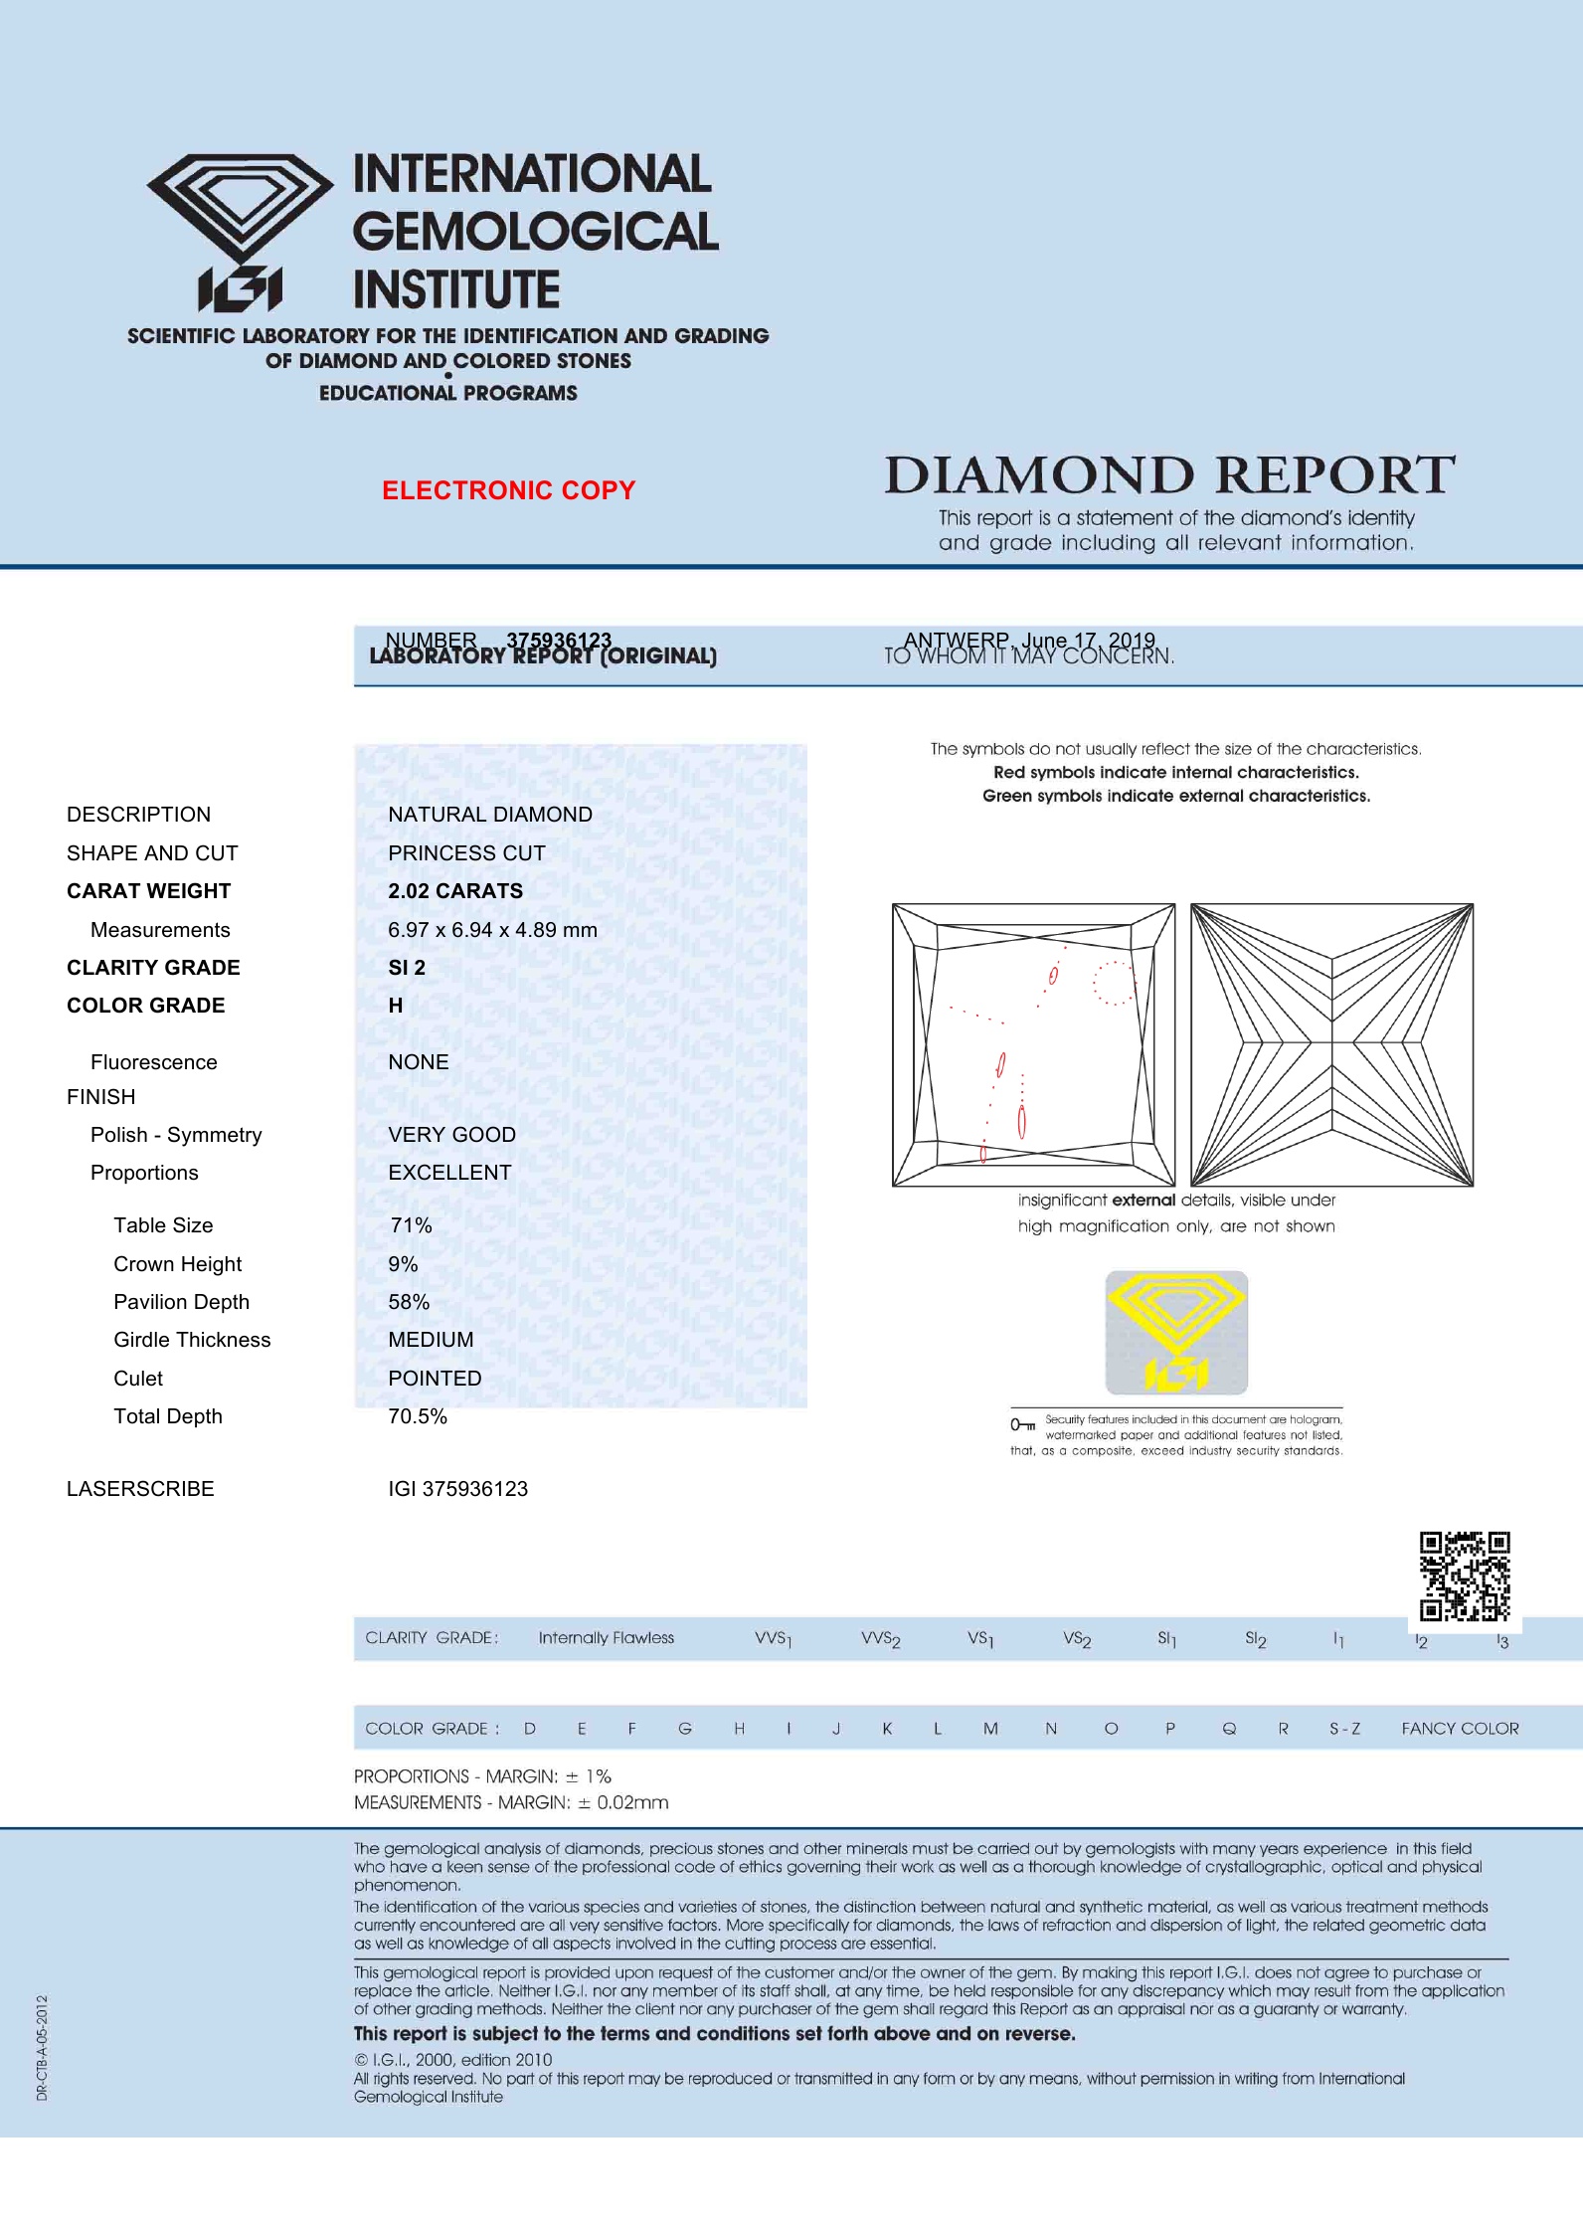The height and width of the screenshot is (2231, 1583).
Task: Click the ANTWERP, June 17, 2019 date
Action: [x=1030, y=641]
